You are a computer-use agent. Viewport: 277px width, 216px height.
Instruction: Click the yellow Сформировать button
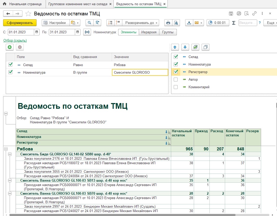20,23
